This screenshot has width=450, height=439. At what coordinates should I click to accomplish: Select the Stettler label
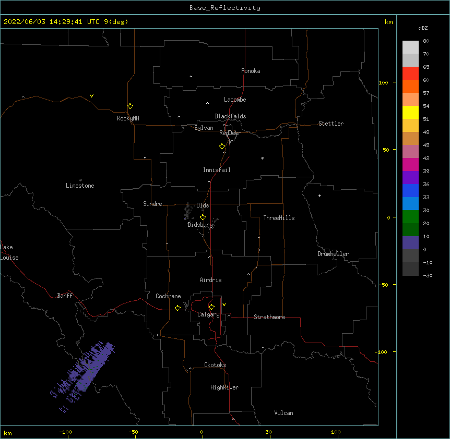tap(331, 124)
